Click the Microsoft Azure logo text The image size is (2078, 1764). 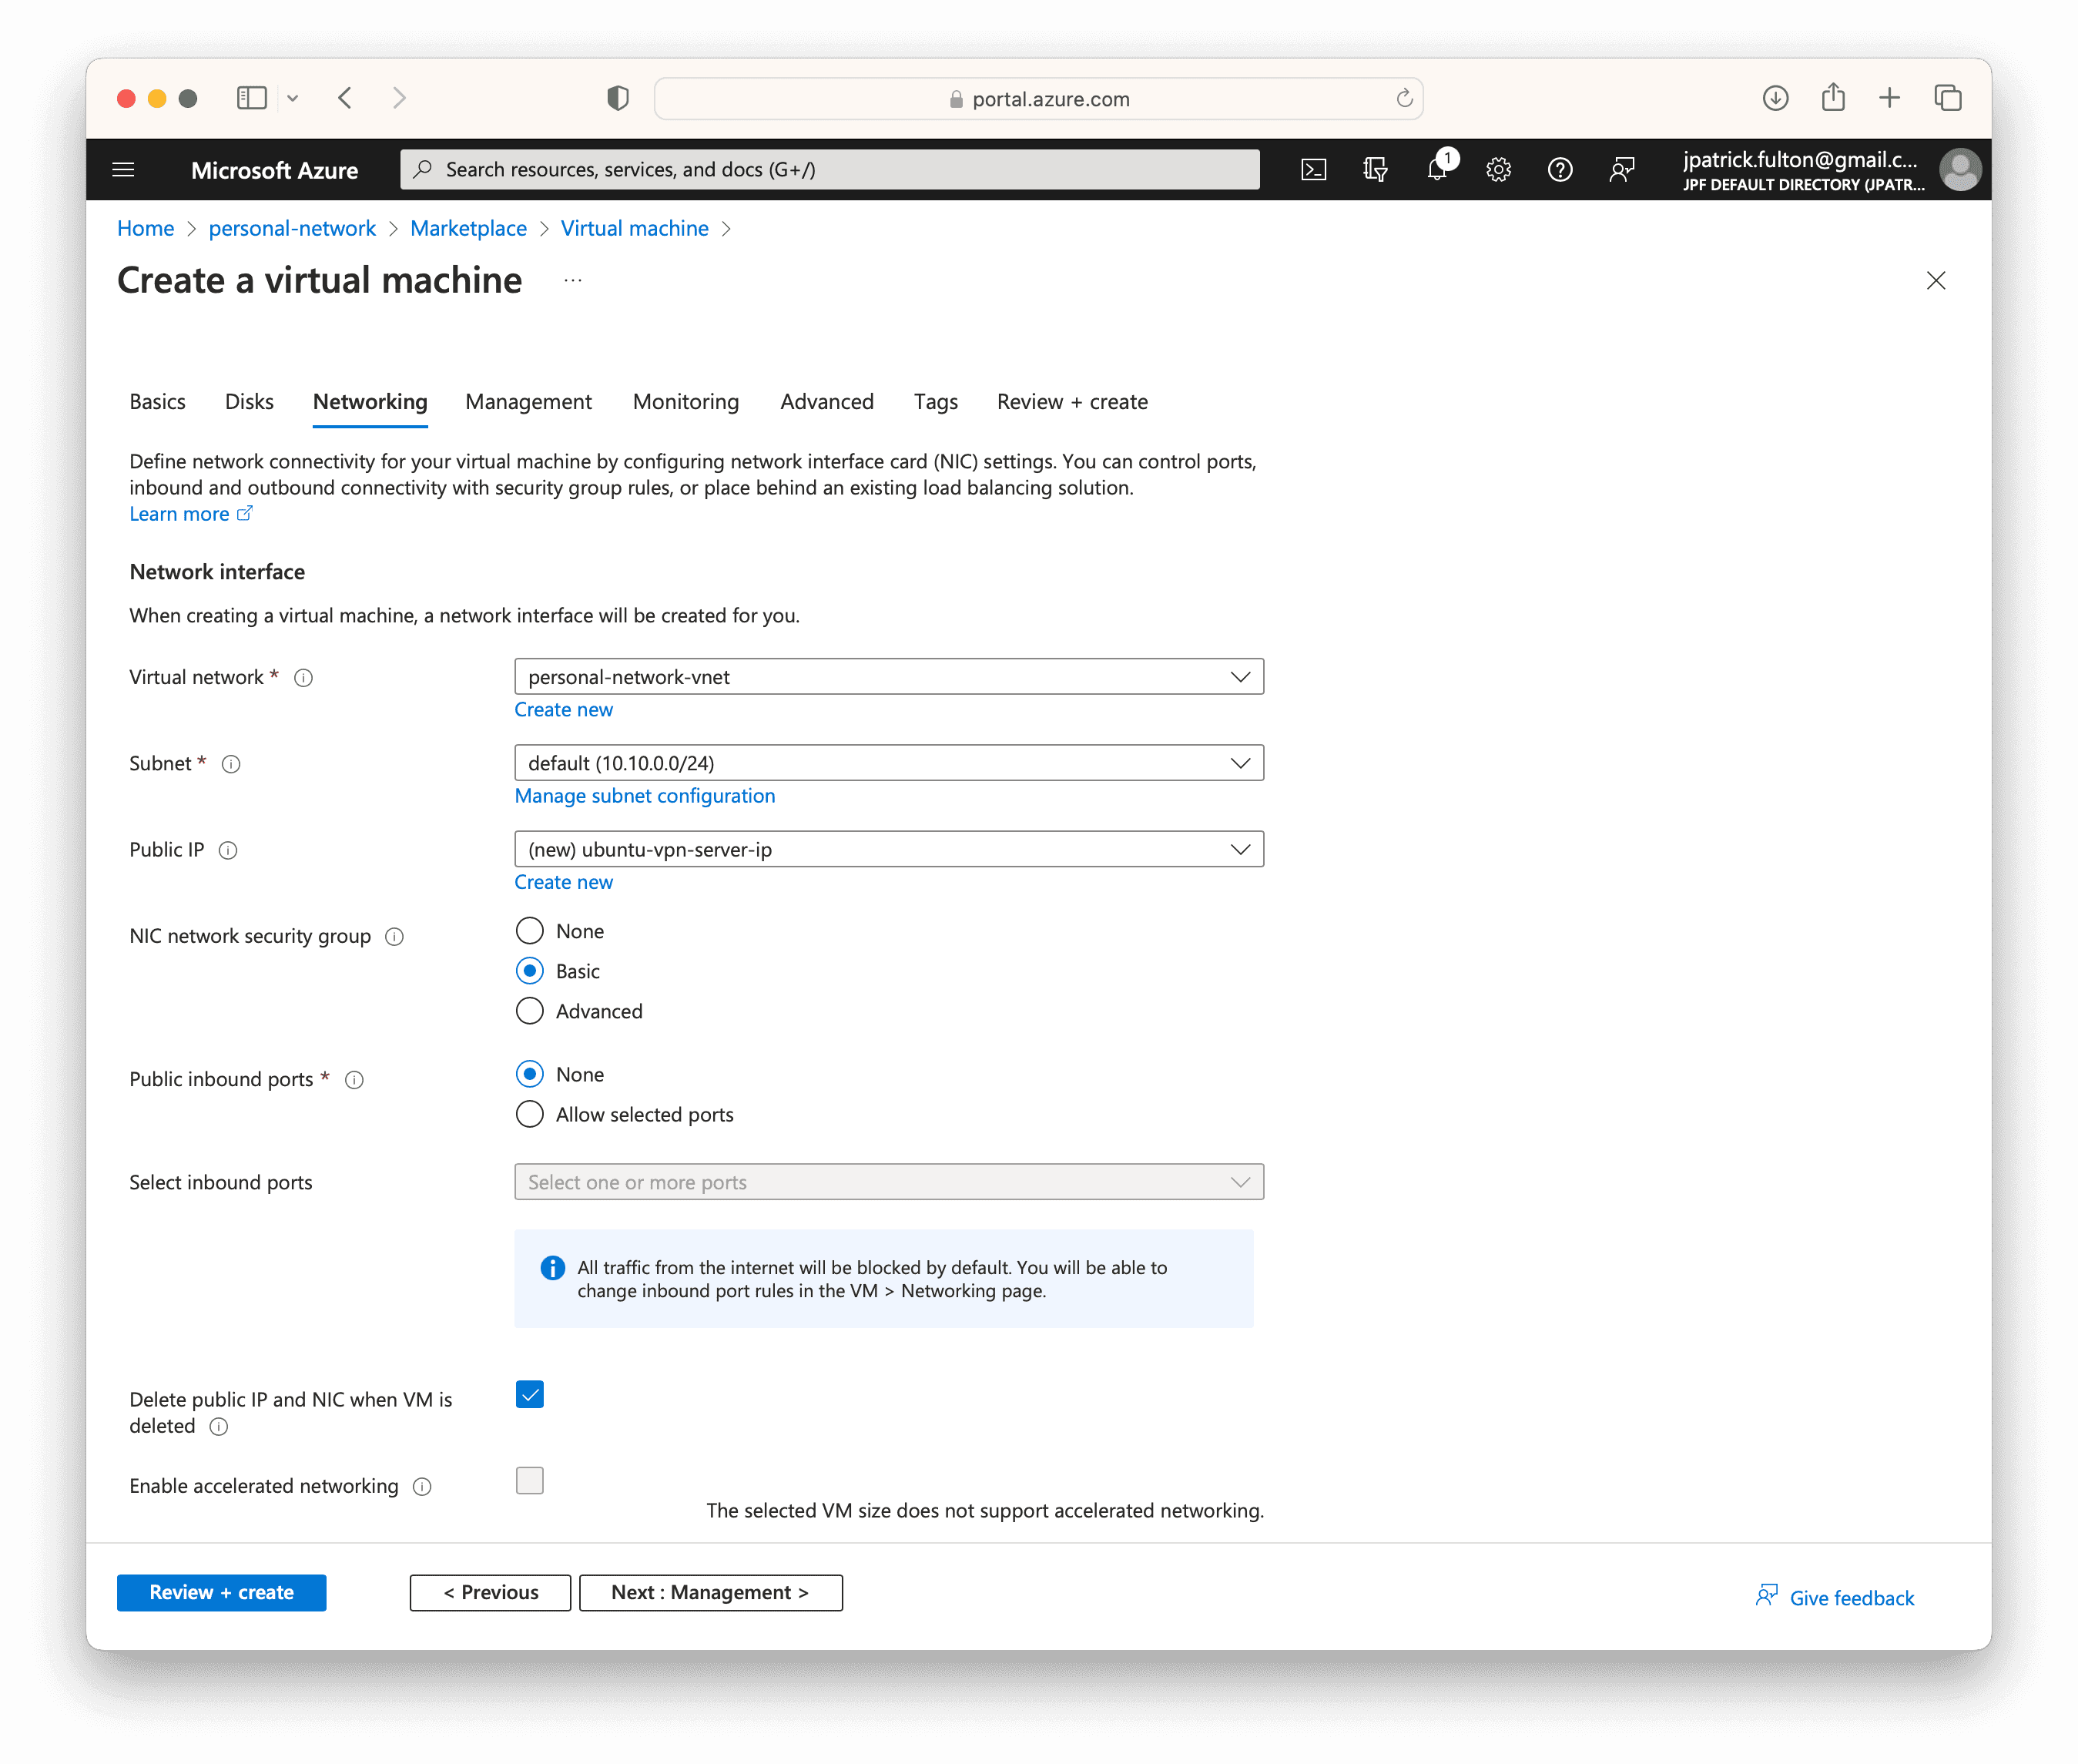tap(274, 170)
